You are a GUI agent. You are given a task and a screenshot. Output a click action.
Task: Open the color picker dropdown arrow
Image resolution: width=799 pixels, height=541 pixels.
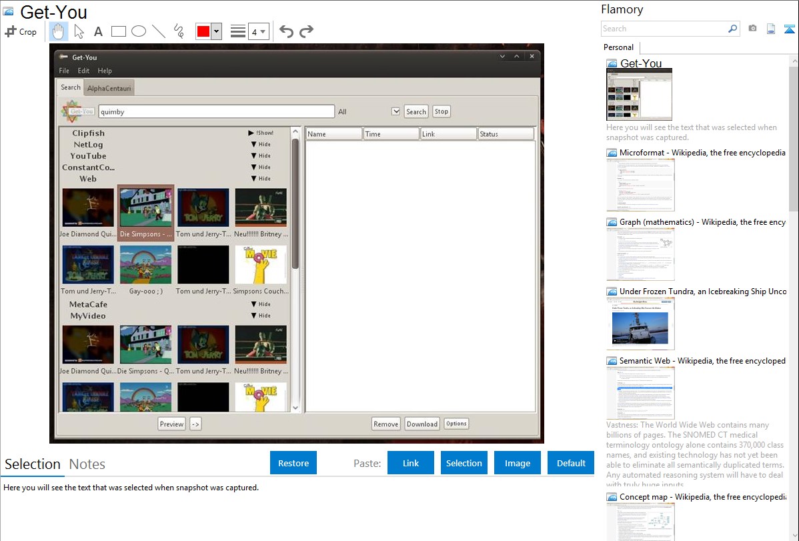coord(217,31)
